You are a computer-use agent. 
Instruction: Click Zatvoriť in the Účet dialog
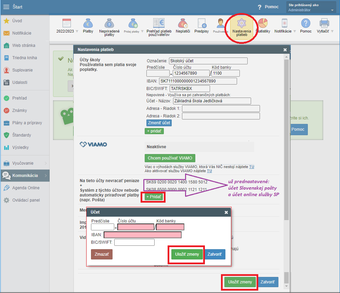[215, 254]
